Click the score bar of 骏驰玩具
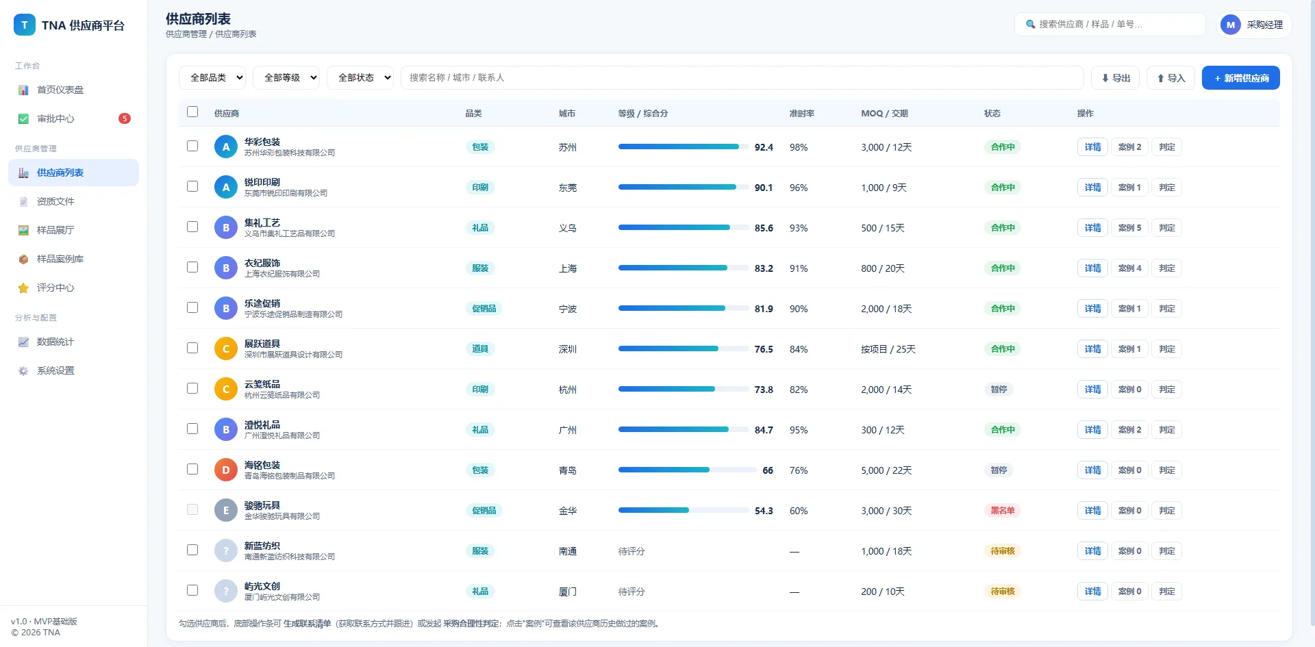The height and width of the screenshot is (647, 1315). [683, 510]
